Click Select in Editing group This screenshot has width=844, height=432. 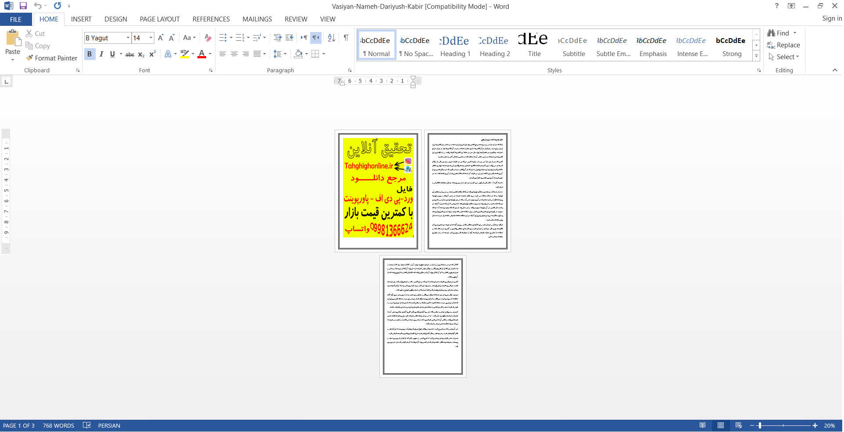(783, 57)
